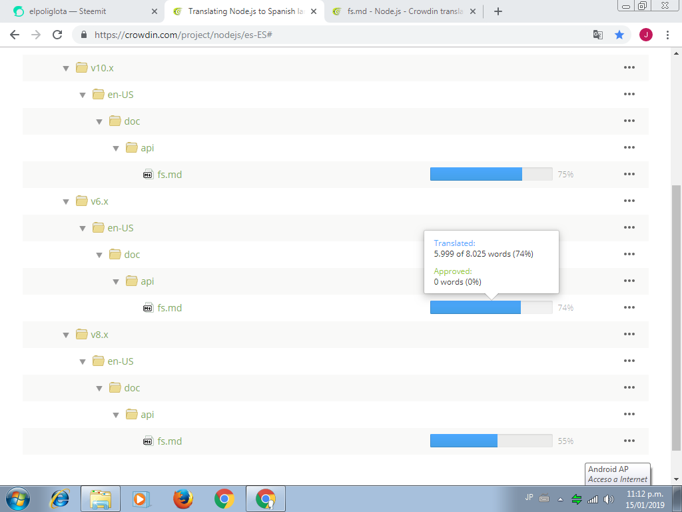
Task: Click the v10.x folder name
Action: click(102, 68)
